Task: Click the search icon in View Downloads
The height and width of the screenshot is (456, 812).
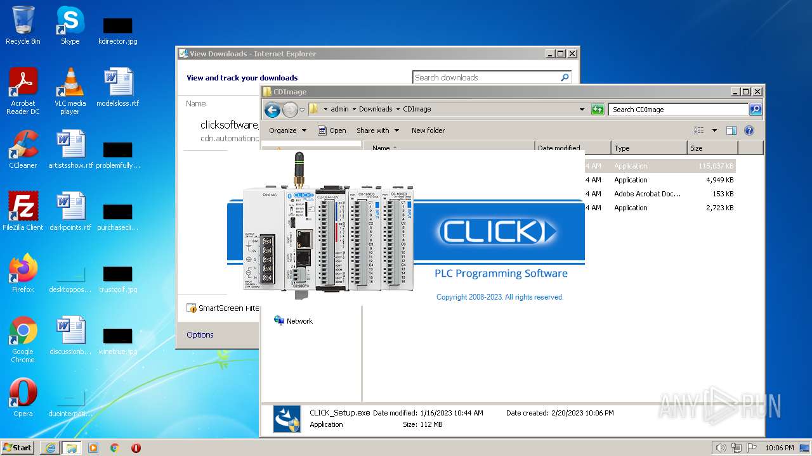Action: (565, 77)
